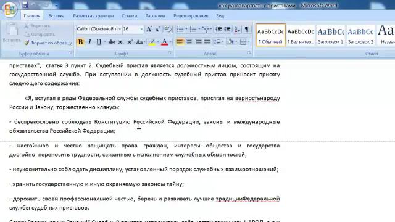Open Clipboard (Буфер обмена) dialog launcher
Image resolution: width=395 pixels, height=222 pixels.
pyautogui.click(x=70, y=53)
